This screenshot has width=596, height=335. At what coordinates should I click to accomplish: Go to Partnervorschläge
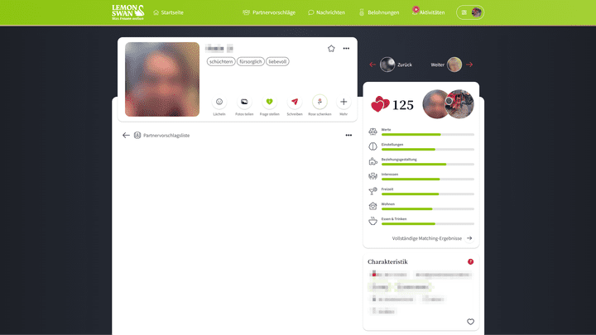[x=269, y=12]
